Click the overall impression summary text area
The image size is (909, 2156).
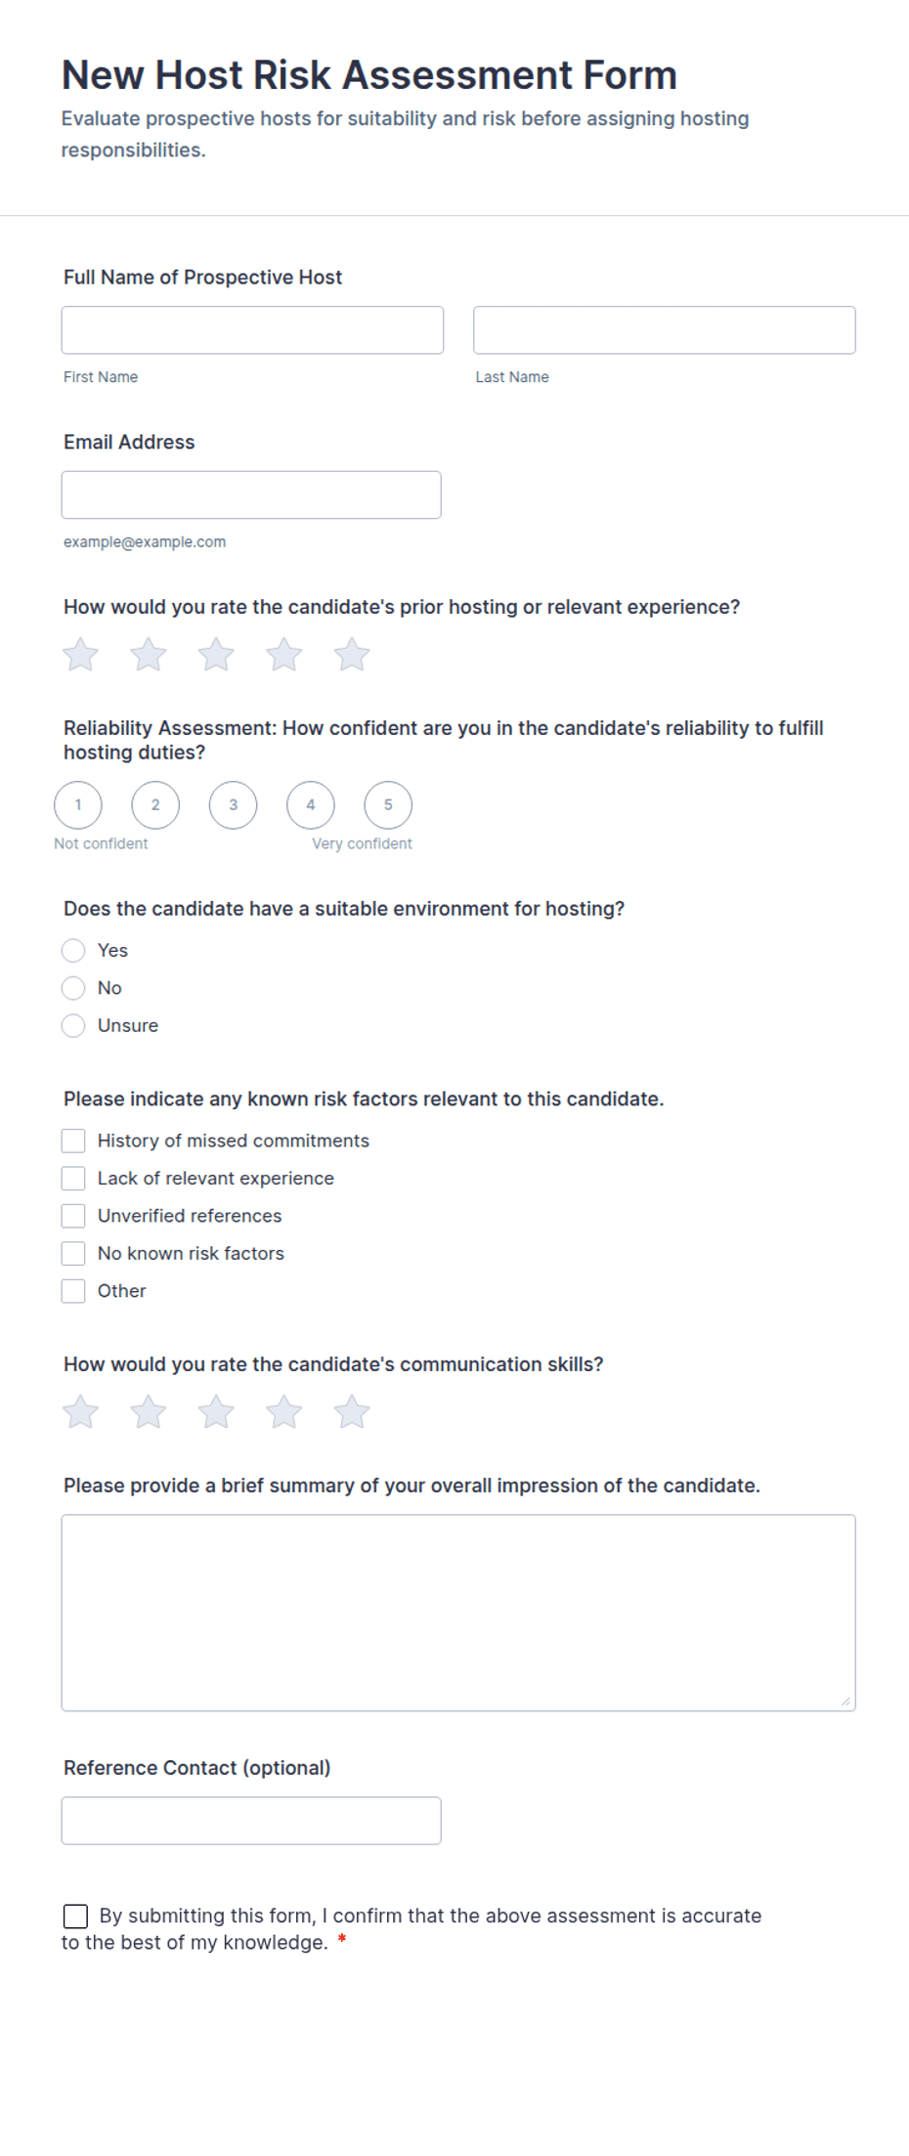pos(458,1614)
